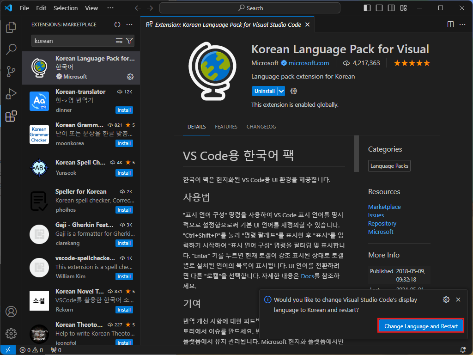Open the Docs link in description

click(307, 276)
